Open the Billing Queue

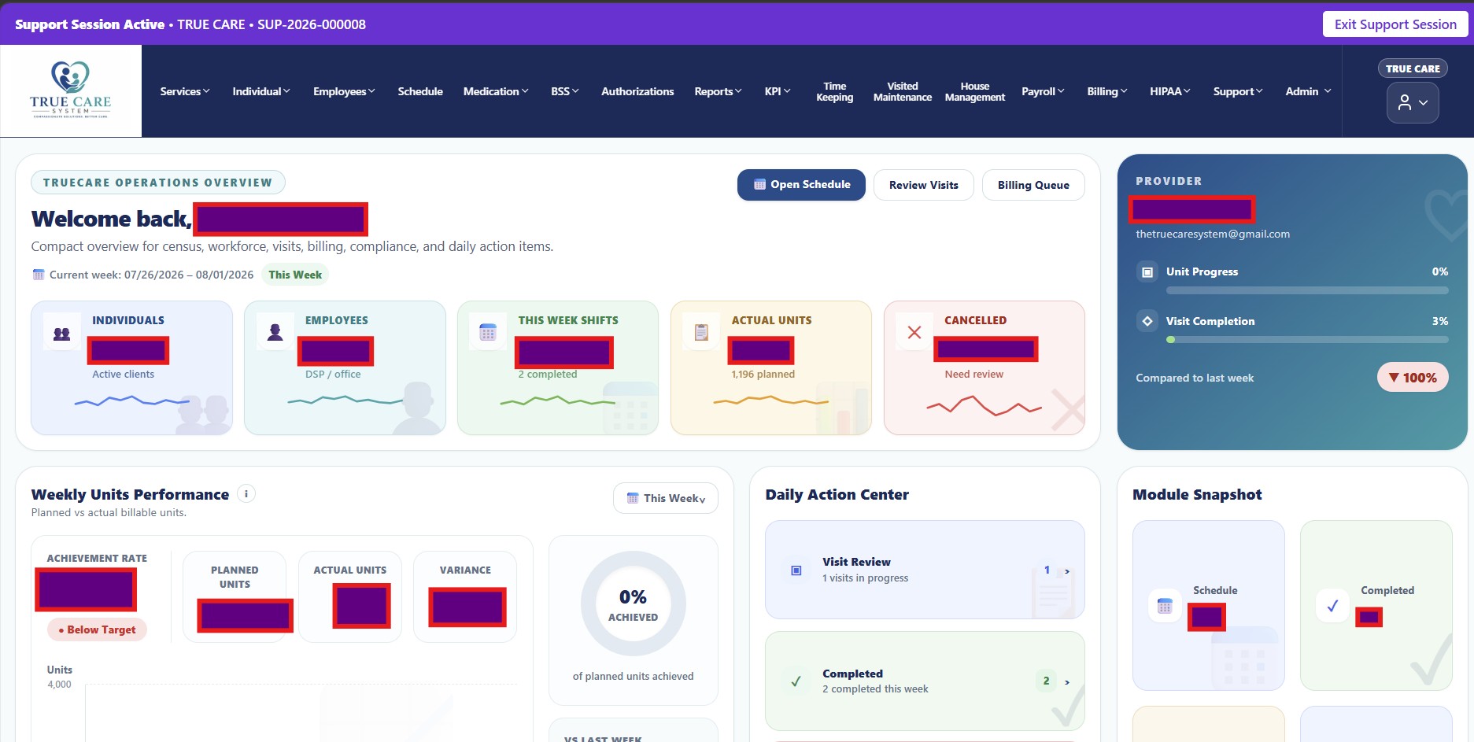click(x=1033, y=185)
